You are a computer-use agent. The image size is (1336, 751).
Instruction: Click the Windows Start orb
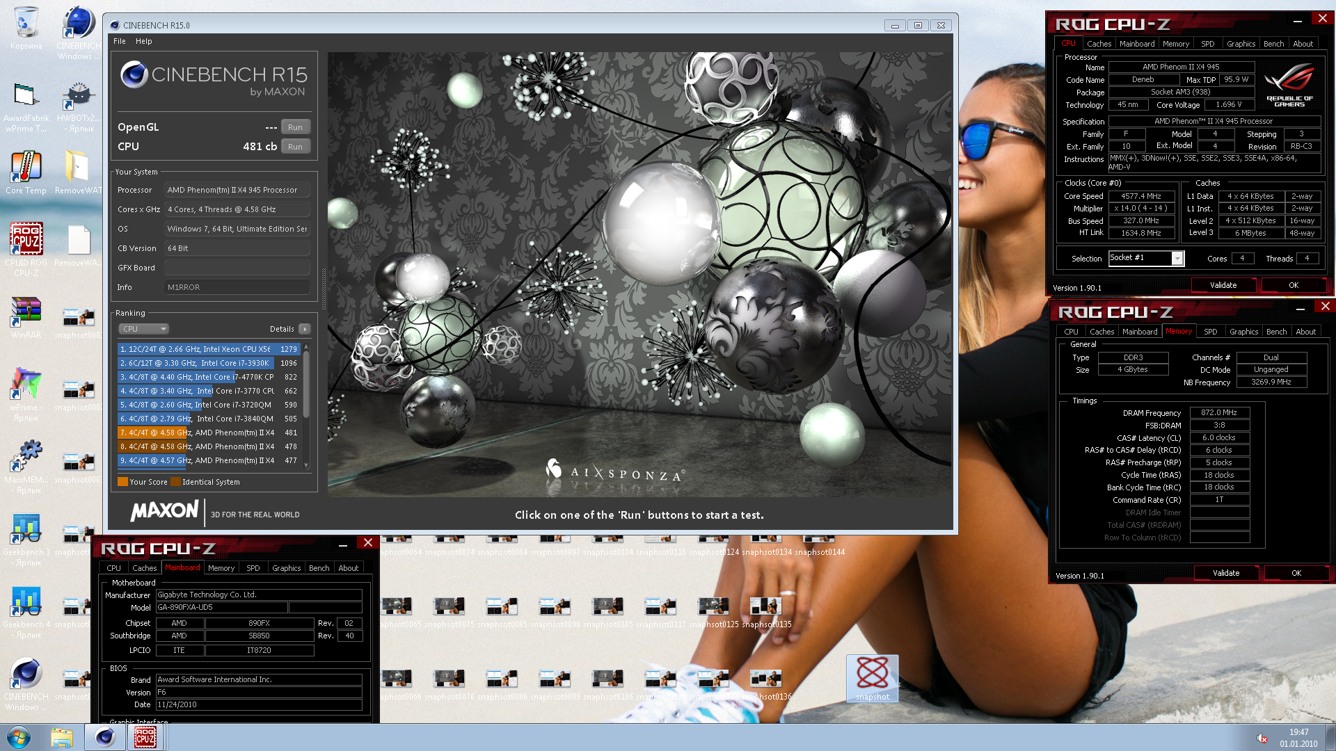[19, 737]
